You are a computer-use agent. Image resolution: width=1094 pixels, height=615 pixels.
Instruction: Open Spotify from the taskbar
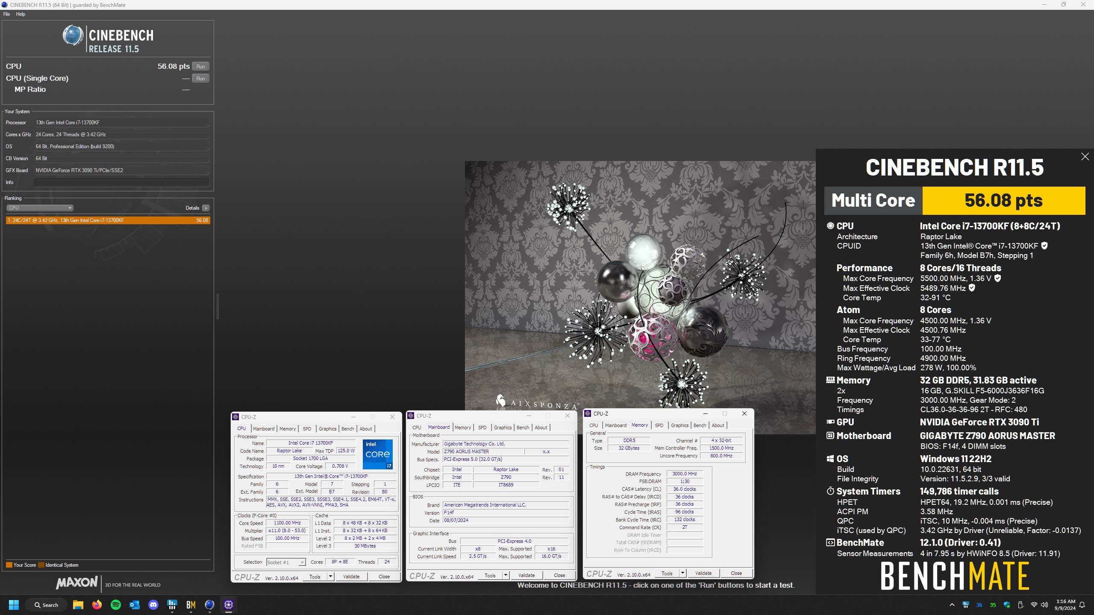click(116, 605)
